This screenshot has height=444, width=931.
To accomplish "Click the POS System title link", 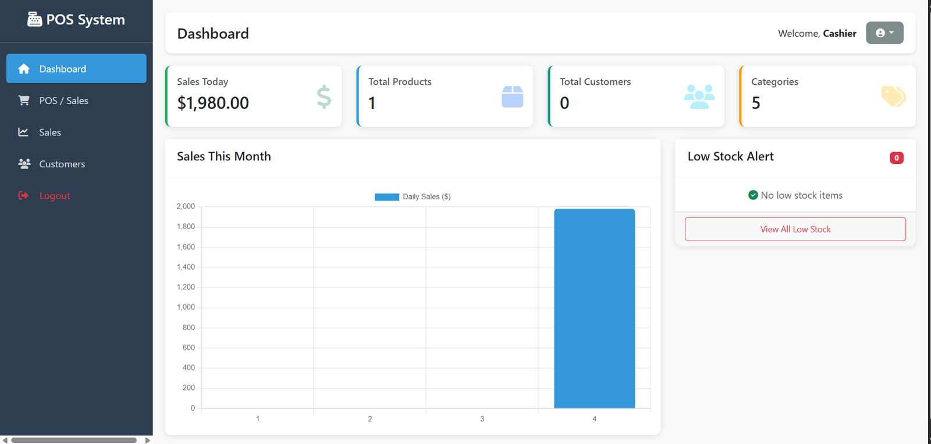I will [x=85, y=20].
